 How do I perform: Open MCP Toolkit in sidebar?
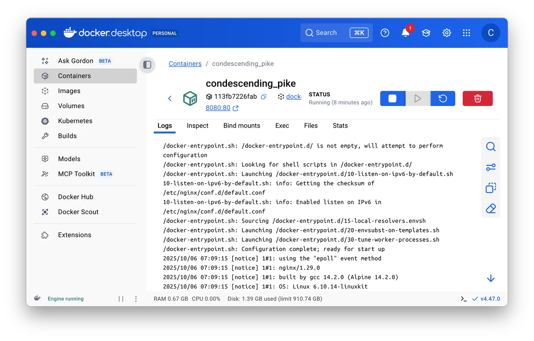click(85, 174)
